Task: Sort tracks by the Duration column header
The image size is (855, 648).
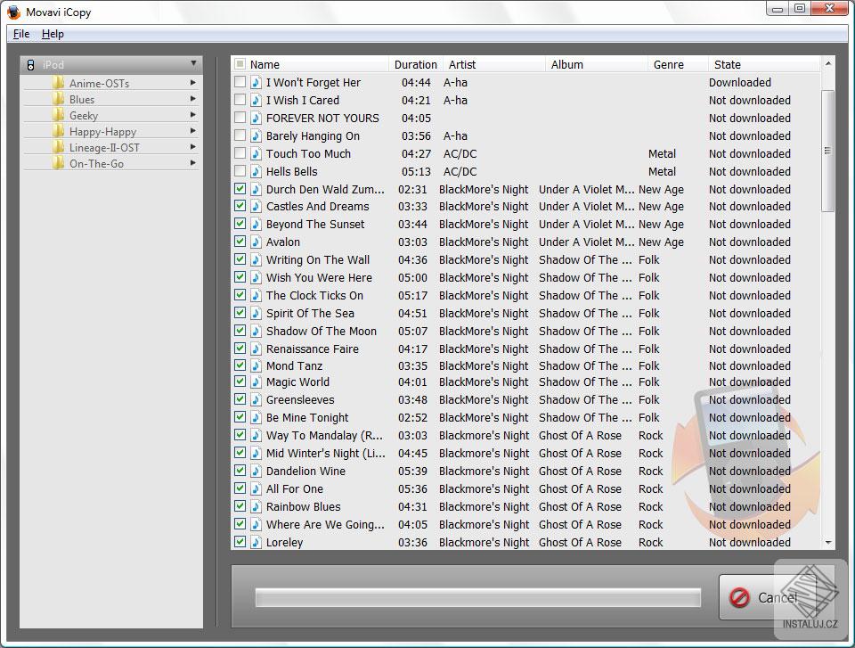Action: (x=416, y=64)
